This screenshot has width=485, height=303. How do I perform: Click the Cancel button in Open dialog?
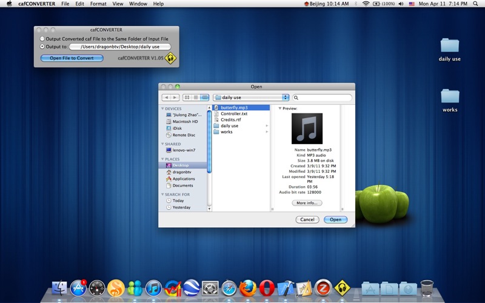[x=307, y=219]
